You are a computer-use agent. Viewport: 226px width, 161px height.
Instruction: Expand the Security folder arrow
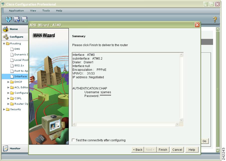(4, 109)
